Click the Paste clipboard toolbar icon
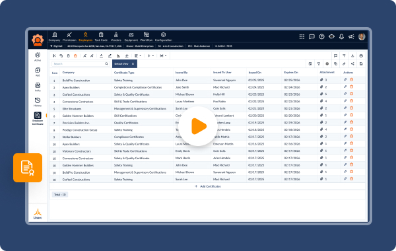The height and width of the screenshot is (251, 396). pyautogui.click(x=68, y=56)
